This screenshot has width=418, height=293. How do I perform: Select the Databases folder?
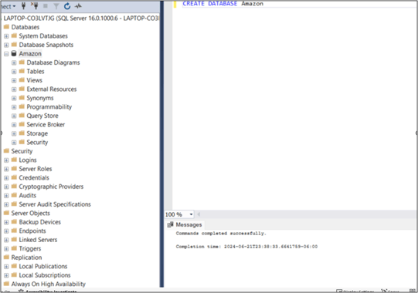tap(25, 27)
